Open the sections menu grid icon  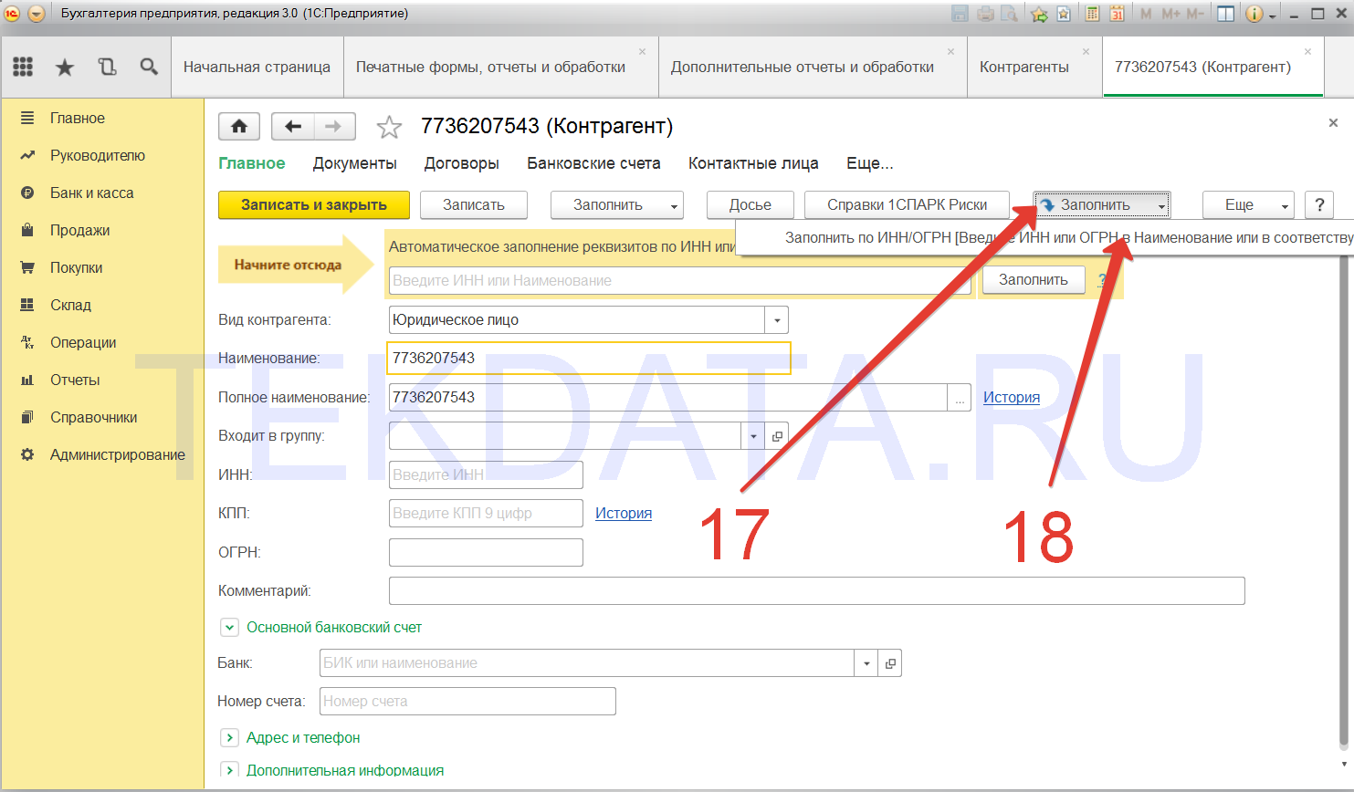coord(23,67)
